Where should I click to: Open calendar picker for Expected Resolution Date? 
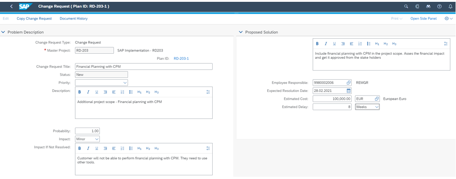pos(348,91)
